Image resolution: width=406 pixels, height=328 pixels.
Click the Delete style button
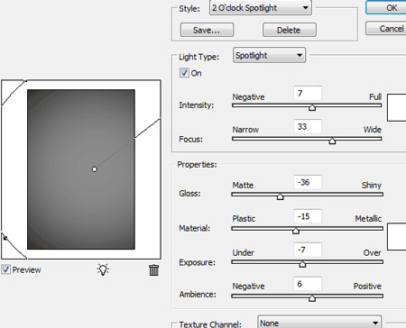(x=290, y=30)
